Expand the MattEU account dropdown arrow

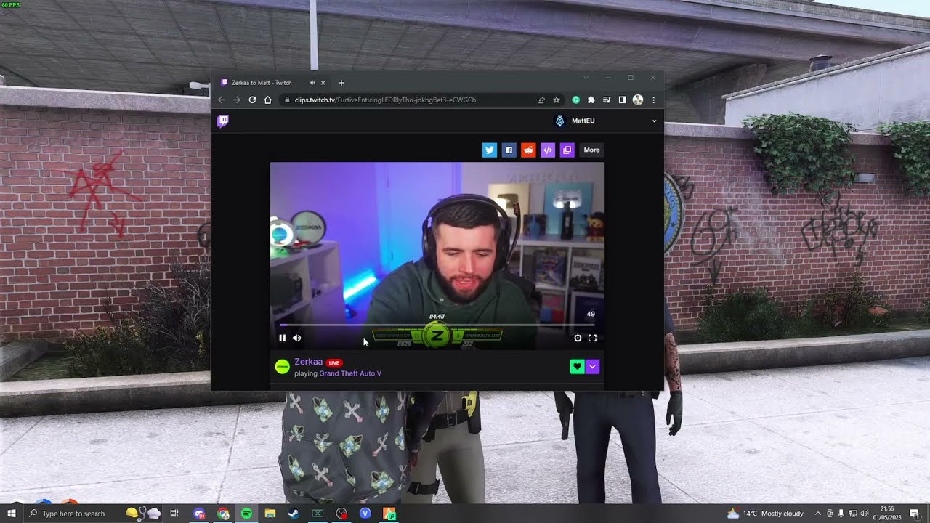point(654,121)
